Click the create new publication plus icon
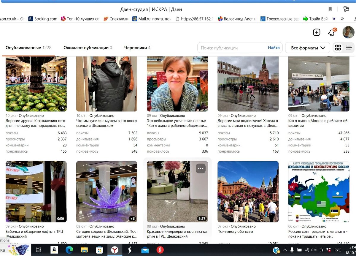Image resolution: width=356 pixels, height=256 pixels. point(317,32)
